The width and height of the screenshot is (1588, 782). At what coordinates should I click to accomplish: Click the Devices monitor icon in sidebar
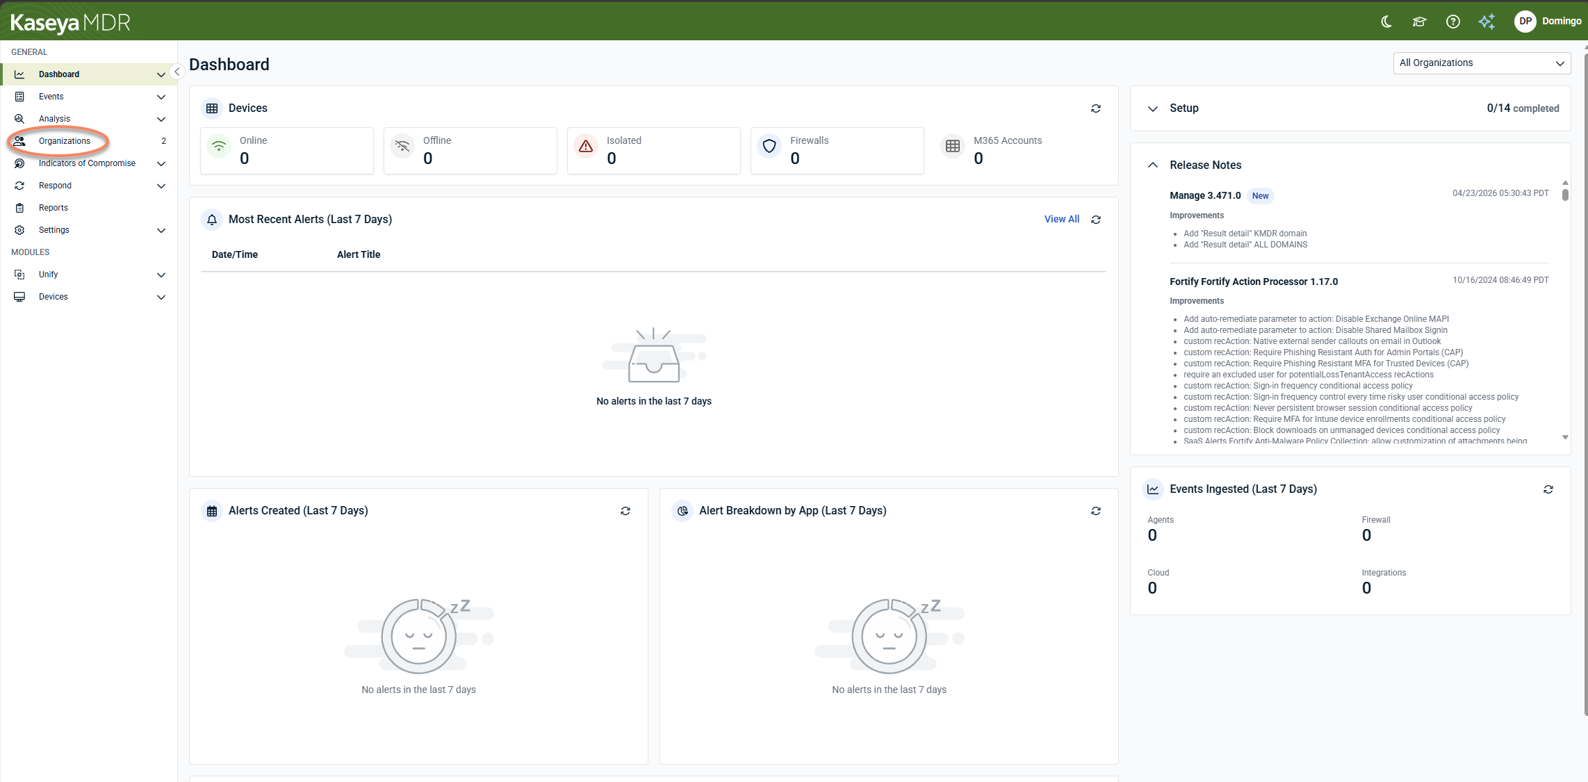tap(19, 297)
